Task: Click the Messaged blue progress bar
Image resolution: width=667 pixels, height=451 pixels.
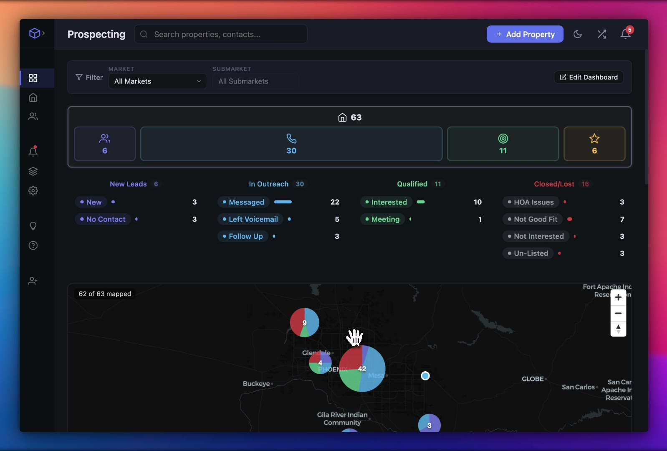Action: coord(283,202)
